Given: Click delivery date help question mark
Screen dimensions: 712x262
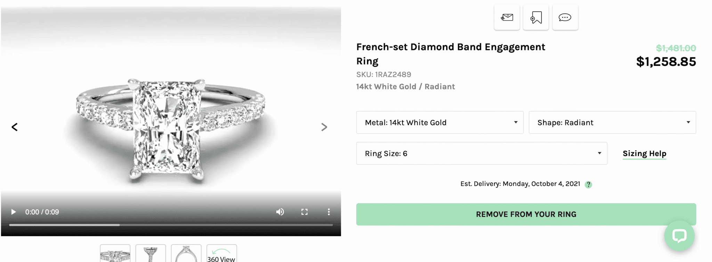Looking at the screenshot, I should 588,185.
